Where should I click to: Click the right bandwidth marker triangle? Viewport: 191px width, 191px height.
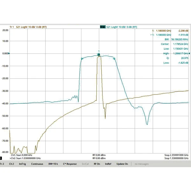tap(114, 59)
